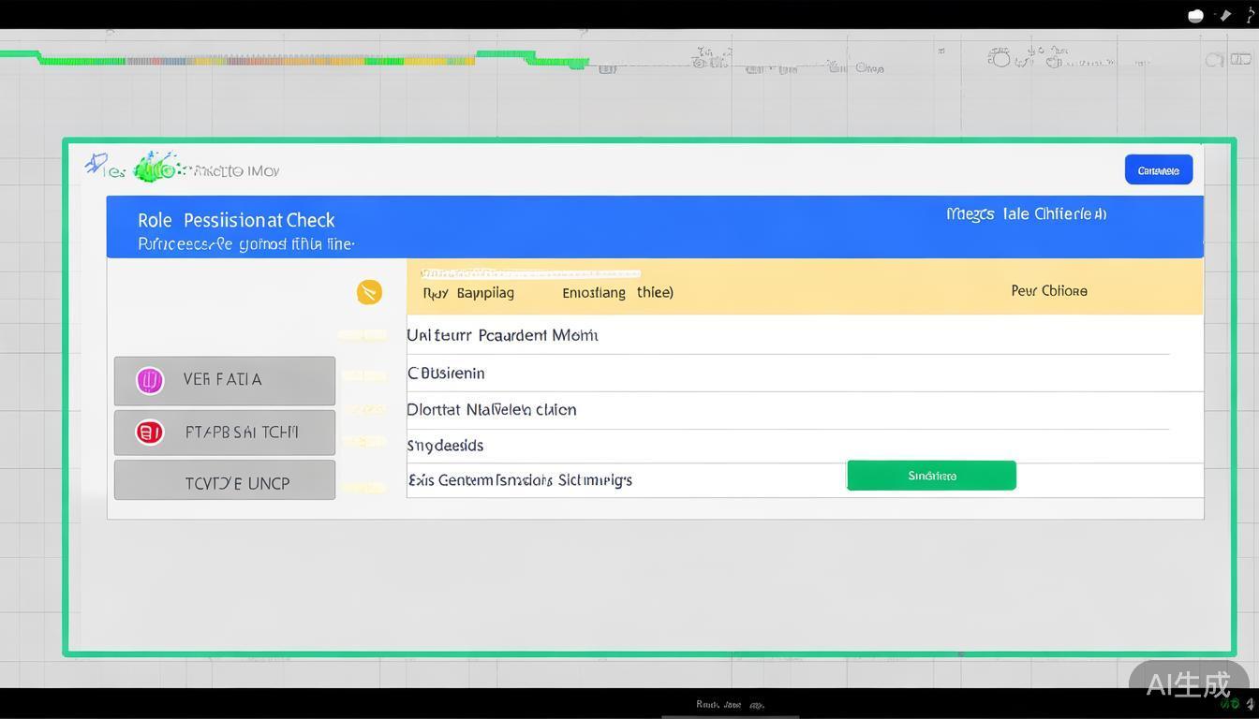Click the 'Sngdeesids' list row
The image size is (1259, 719).
coord(445,446)
